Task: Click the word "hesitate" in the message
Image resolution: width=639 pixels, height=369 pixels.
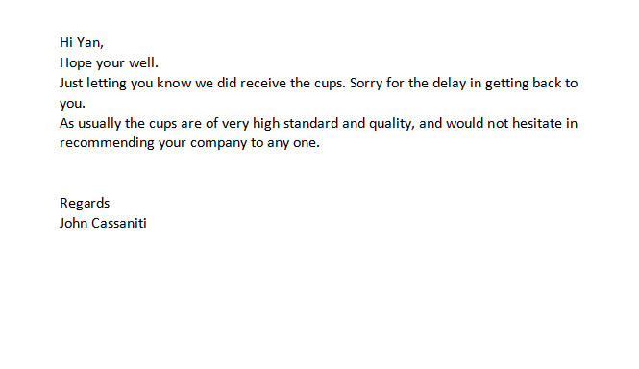Action: coord(537,123)
